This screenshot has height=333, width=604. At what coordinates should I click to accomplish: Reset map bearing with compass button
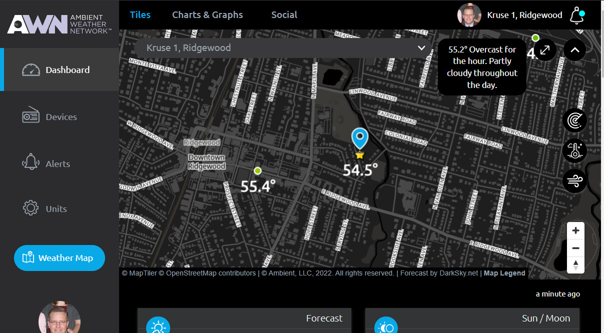coord(575,265)
